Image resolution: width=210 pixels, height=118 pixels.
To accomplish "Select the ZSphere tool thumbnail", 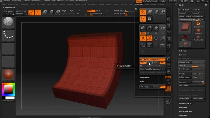I will 185,38.
